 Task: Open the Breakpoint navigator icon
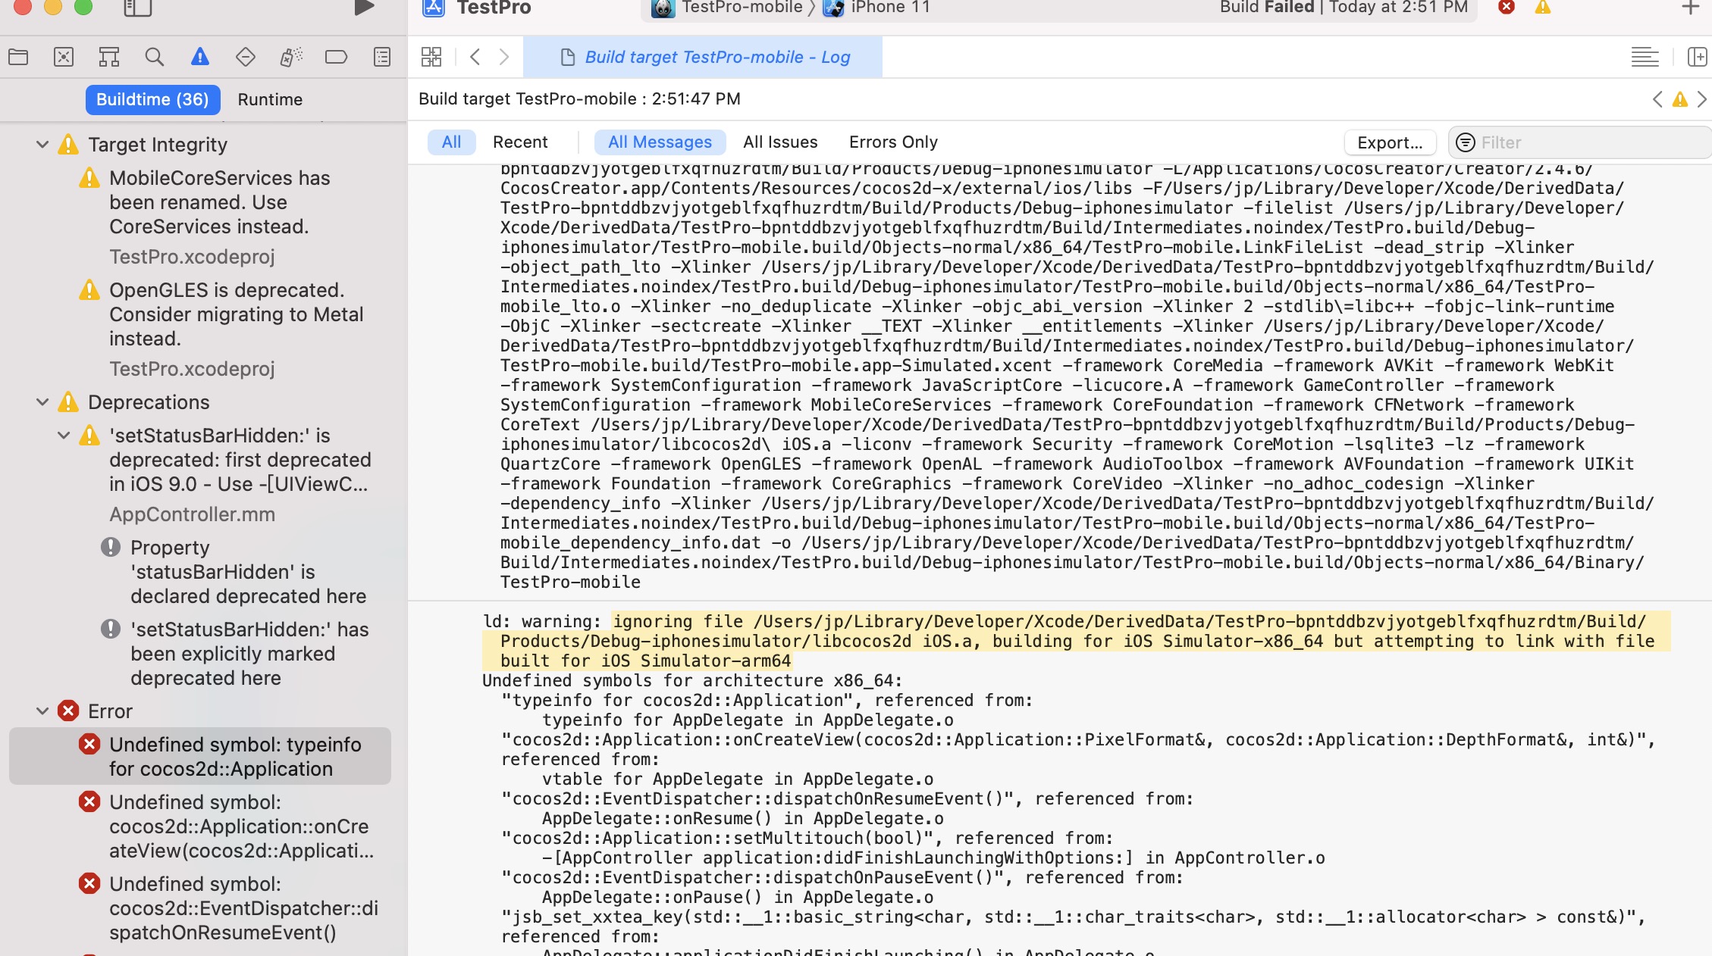click(336, 57)
